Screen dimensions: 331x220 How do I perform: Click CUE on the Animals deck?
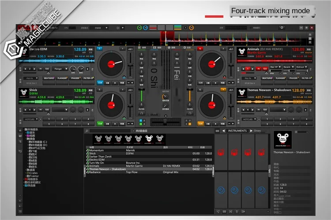click(200, 83)
